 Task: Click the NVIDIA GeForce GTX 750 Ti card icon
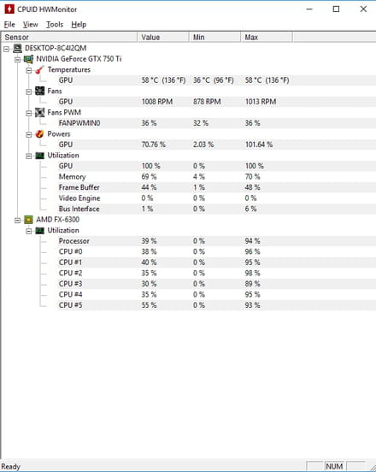coord(28,59)
